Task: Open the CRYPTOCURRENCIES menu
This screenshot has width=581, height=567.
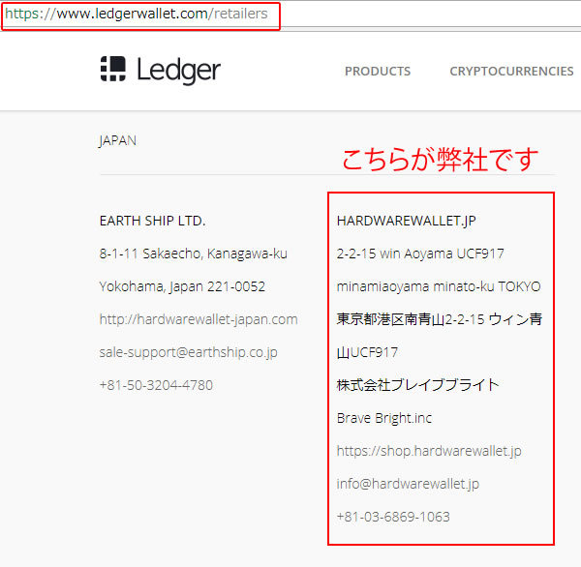Action: point(511,71)
